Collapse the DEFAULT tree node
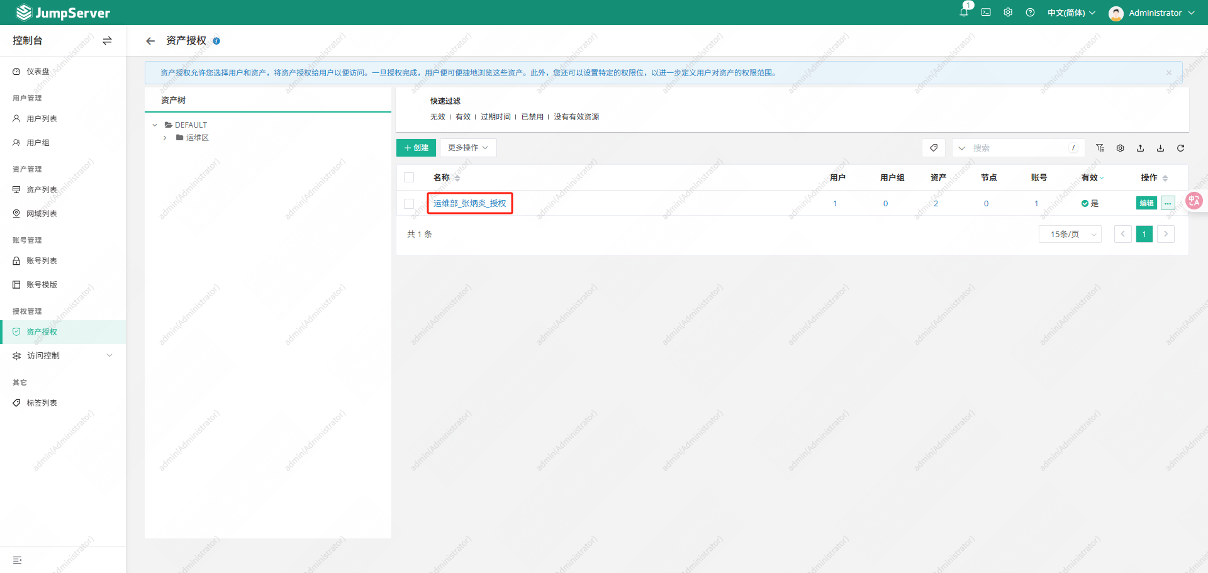The height and width of the screenshot is (573, 1208). click(155, 125)
